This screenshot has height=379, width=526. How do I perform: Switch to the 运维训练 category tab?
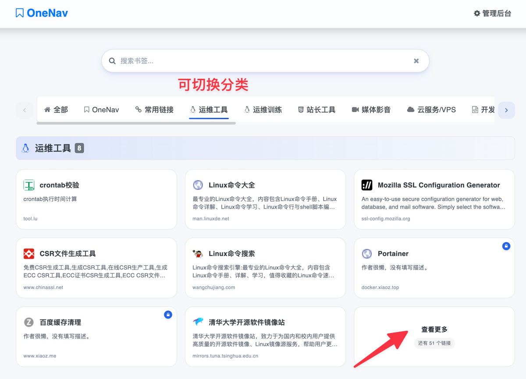coord(263,110)
